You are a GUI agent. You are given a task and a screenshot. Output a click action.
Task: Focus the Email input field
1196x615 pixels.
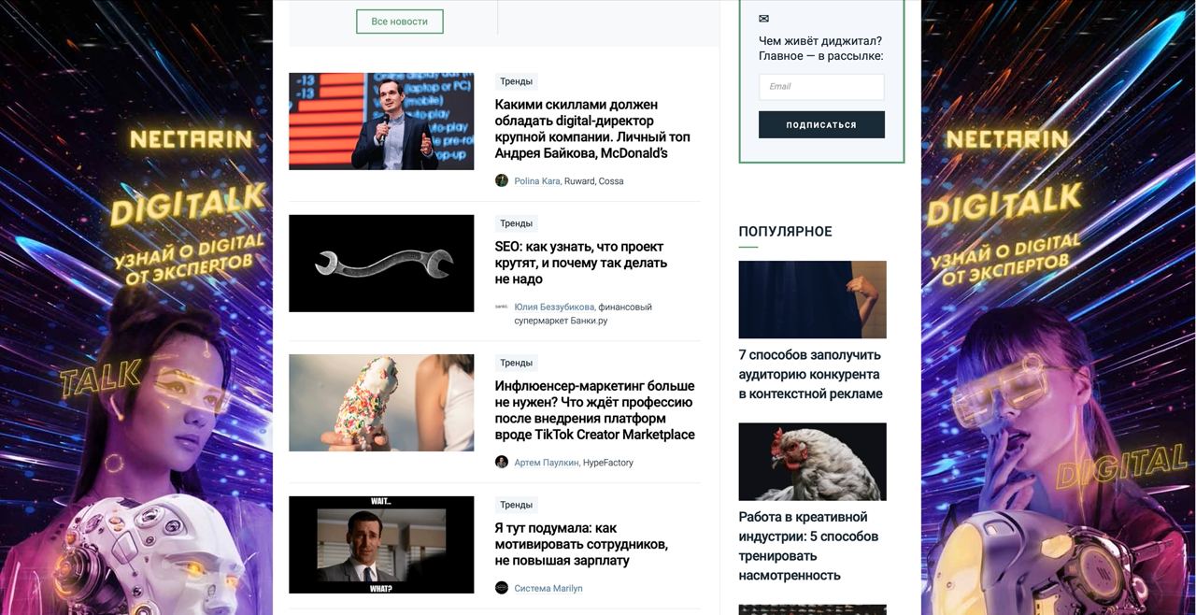point(821,87)
